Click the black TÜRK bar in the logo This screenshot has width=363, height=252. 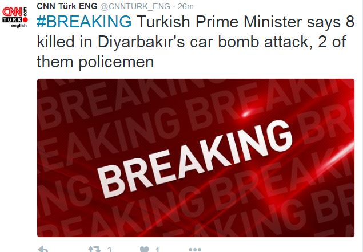coord(13,19)
